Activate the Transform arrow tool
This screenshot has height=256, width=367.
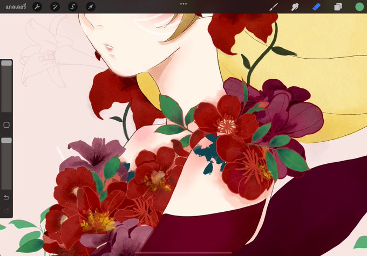pyautogui.click(x=91, y=7)
